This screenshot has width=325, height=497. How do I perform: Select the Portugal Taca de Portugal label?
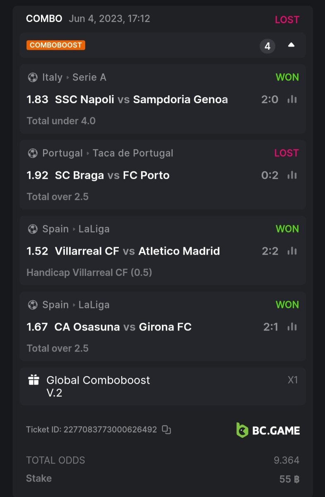(x=108, y=153)
